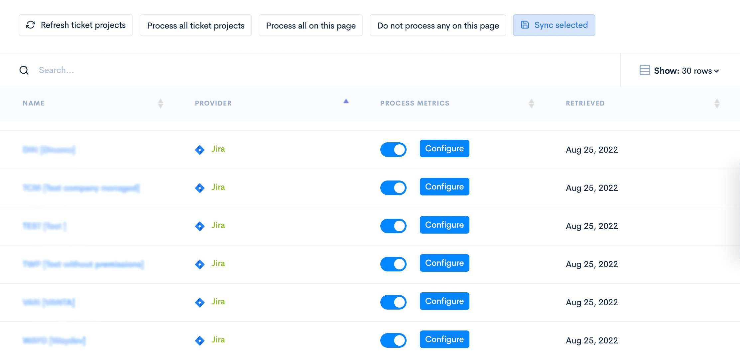Click the save icon in Sync selected
This screenshot has height=363, width=740.
pyautogui.click(x=525, y=25)
